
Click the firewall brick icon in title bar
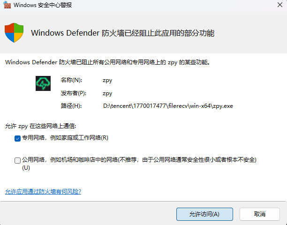click(x=7, y=5)
